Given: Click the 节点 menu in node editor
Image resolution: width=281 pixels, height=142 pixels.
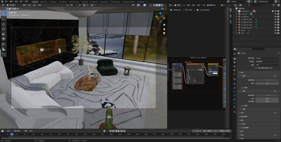Looking at the screenshot, I should [203, 5].
